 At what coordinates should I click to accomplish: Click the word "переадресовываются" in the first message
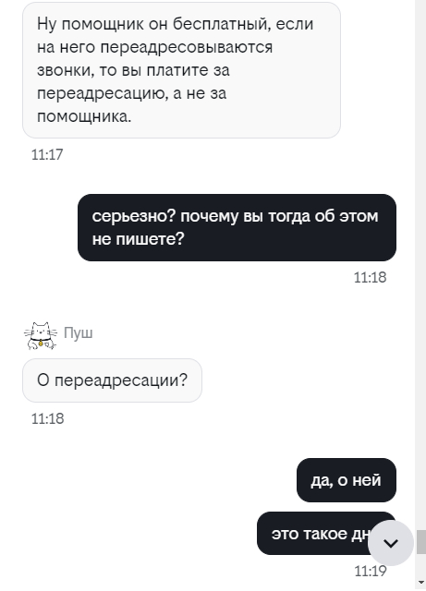tap(187, 47)
